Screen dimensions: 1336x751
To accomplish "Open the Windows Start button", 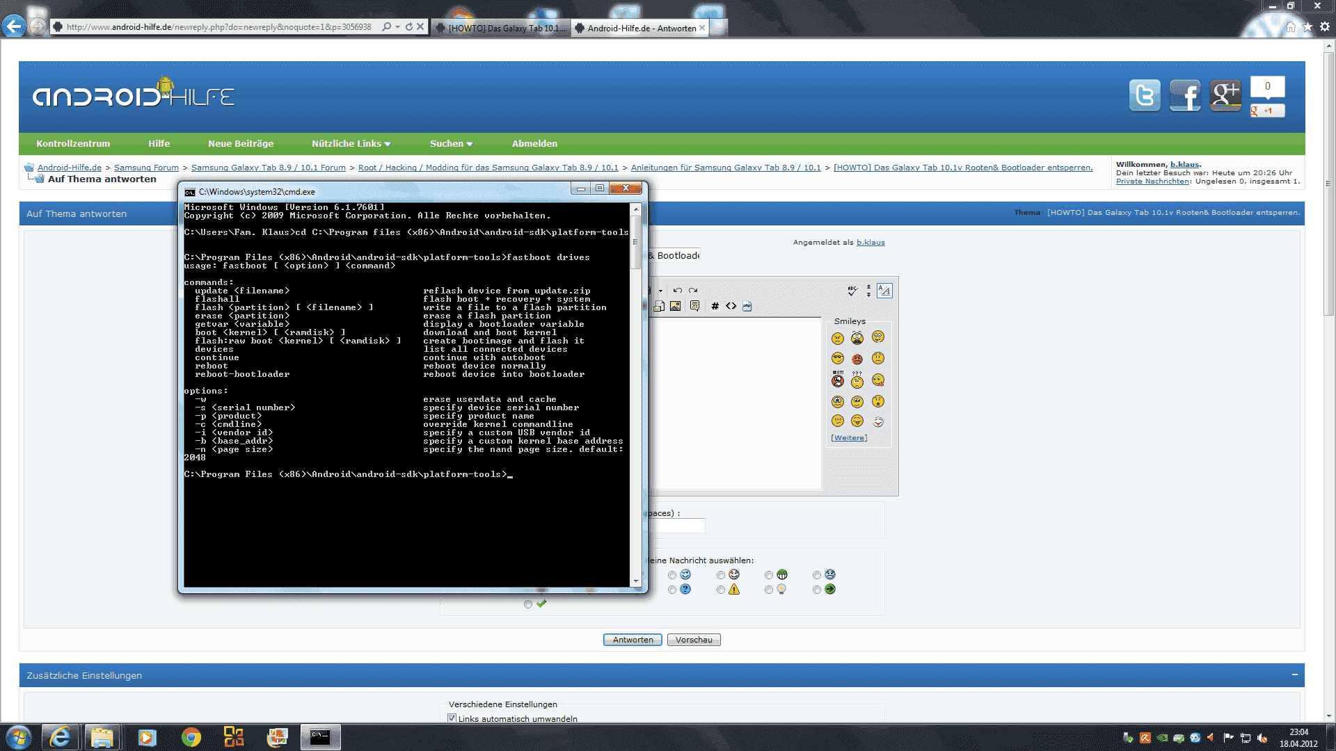I will pos(19,737).
